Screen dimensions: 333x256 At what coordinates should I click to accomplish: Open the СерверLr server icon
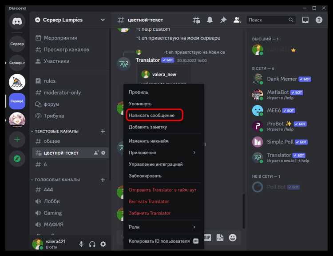(x=17, y=63)
